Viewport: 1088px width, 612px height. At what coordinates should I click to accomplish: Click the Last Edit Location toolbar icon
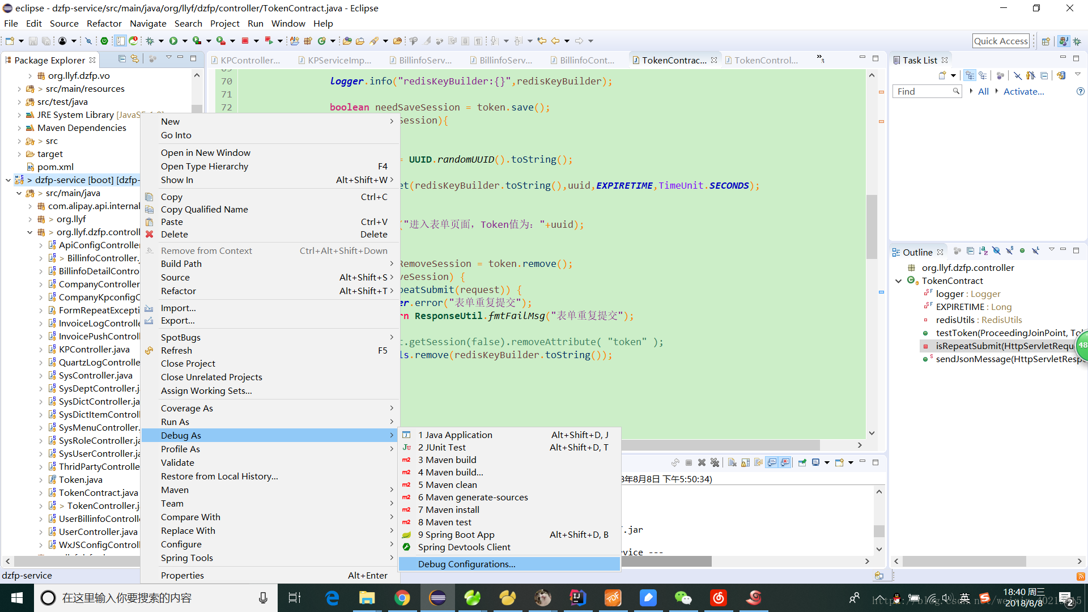(x=542, y=41)
